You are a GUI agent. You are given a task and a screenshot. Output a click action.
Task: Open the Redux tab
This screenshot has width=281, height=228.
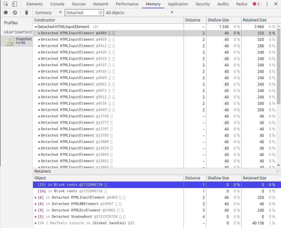click(x=242, y=4)
